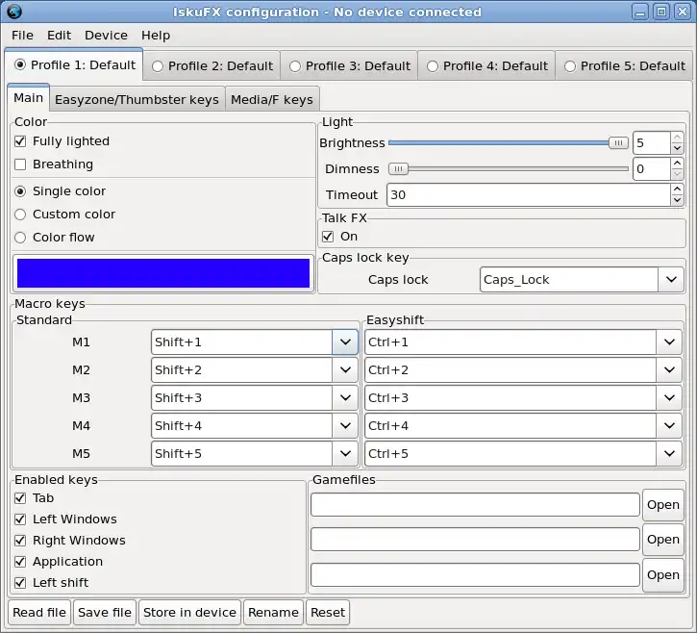
Task: Select the Main tab
Action: 29,98
